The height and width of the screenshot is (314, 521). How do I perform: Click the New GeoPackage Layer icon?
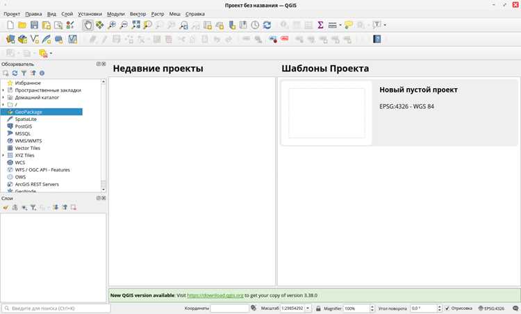[23, 39]
